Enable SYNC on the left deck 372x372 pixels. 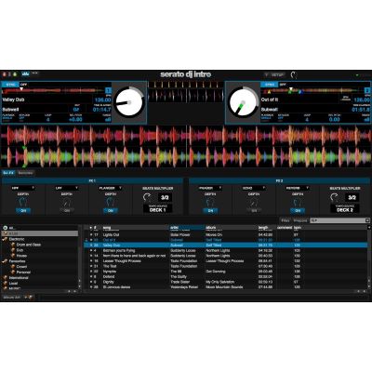10,85
